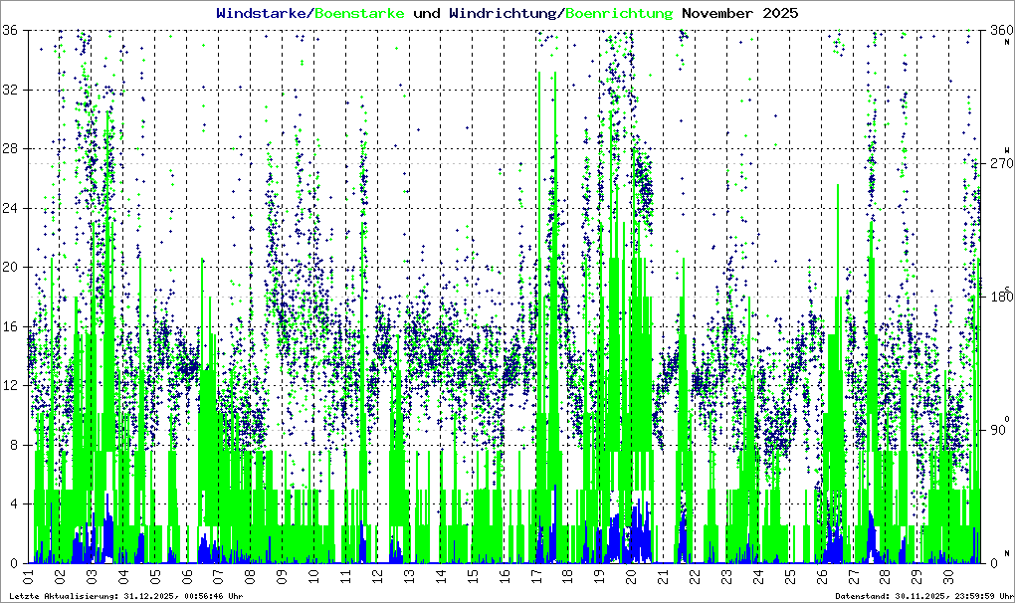Click day 25 on the date axis
The height and width of the screenshot is (603, 1015).
(790, 576)
